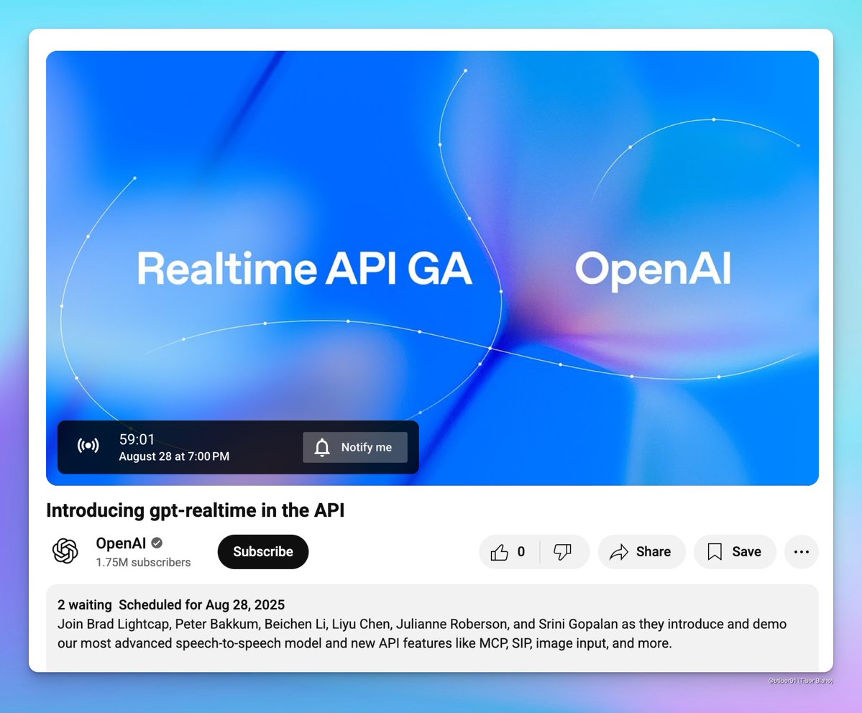Open the more actions ellipsis menu
862x713 pixels.
801,551
